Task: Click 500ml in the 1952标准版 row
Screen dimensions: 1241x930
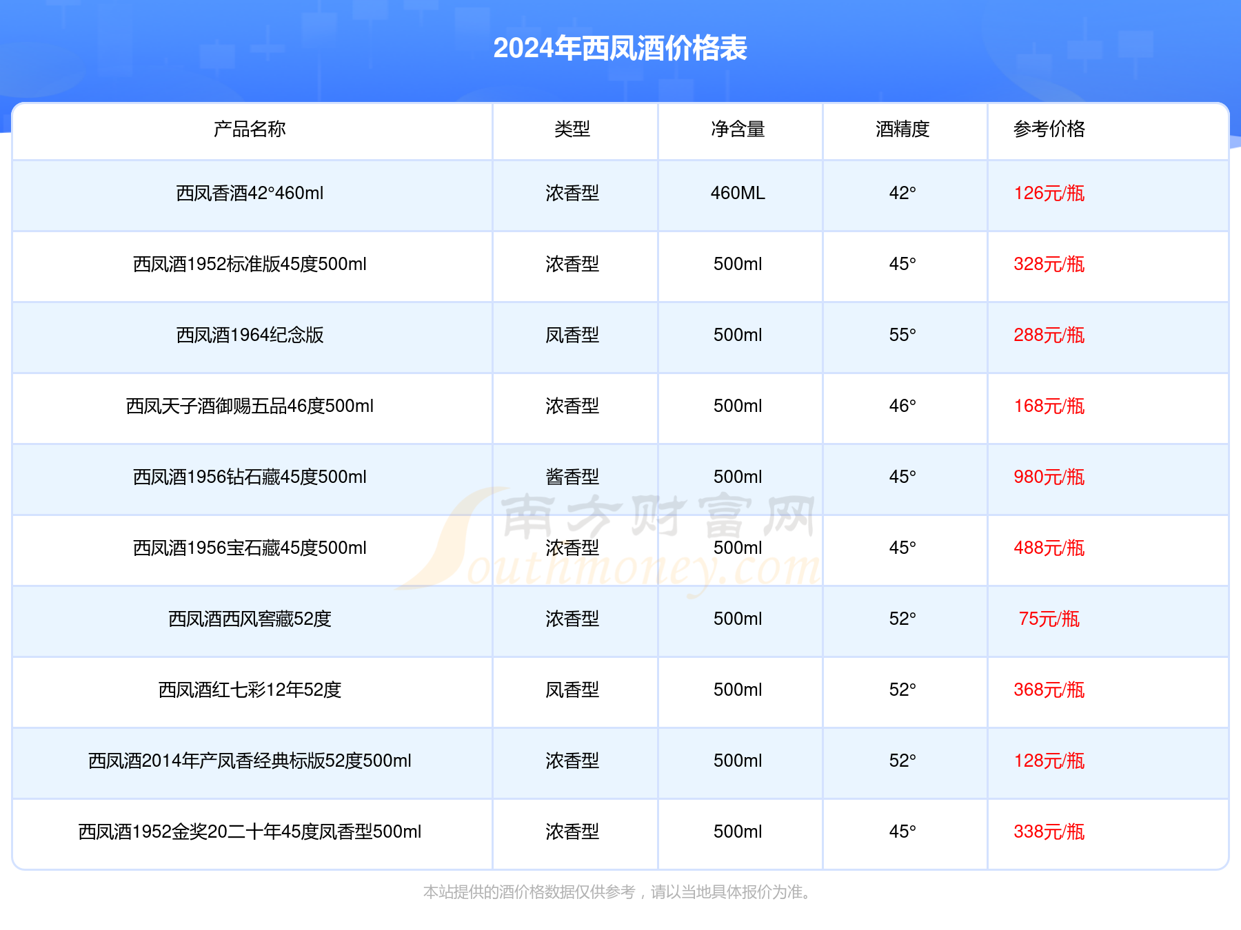Action: pos(738,264)
